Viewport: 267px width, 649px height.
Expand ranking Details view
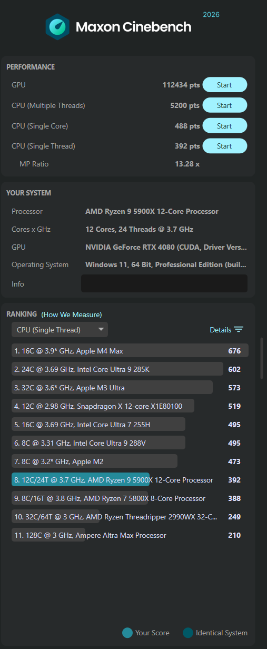coord(226,330)
